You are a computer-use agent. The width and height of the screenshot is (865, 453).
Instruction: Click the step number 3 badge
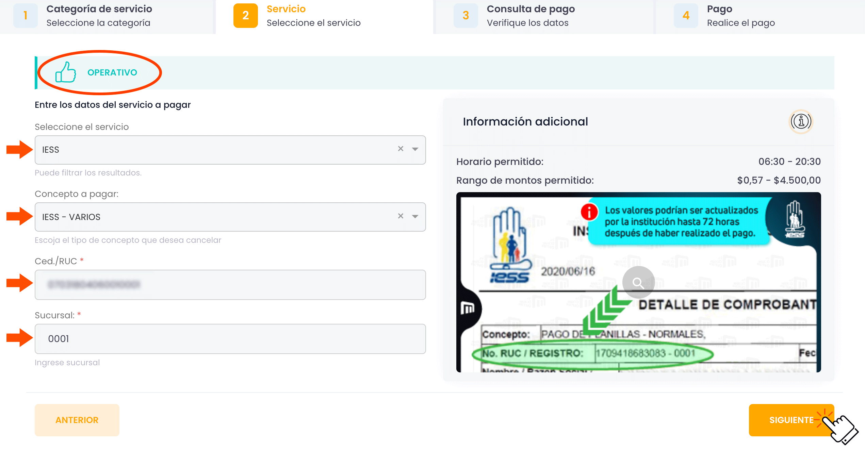[466, 15]
